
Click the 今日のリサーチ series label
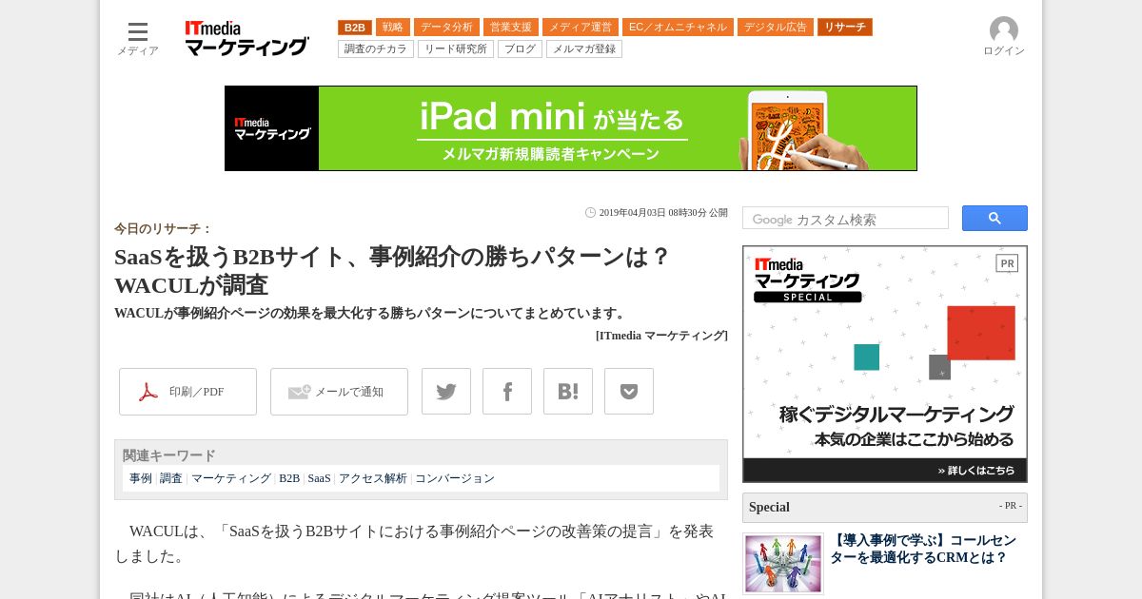[x=163, y=229]
